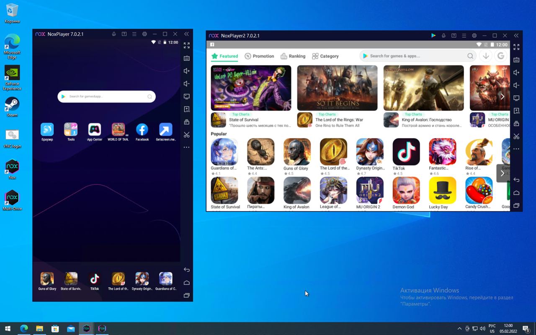Open King of Avalon banner image

coord(423,88)
